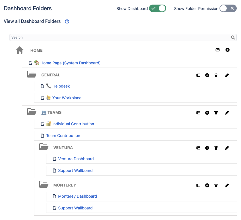This screenshot has width=241, height=220.
Task: Click the Home icon in the tree
Action: [x=19, y=50]
